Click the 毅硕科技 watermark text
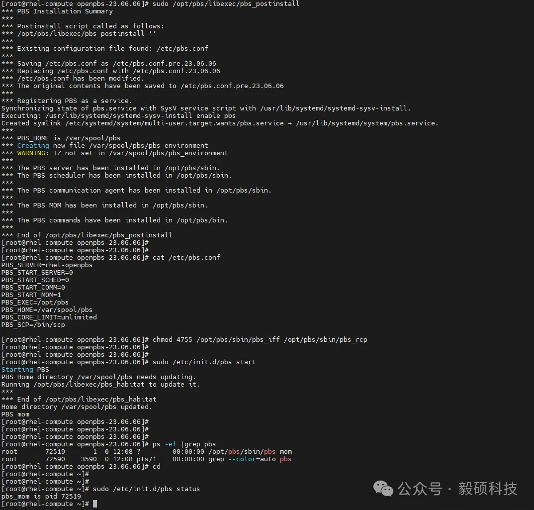The image size is (534, 510). (487, 489)
